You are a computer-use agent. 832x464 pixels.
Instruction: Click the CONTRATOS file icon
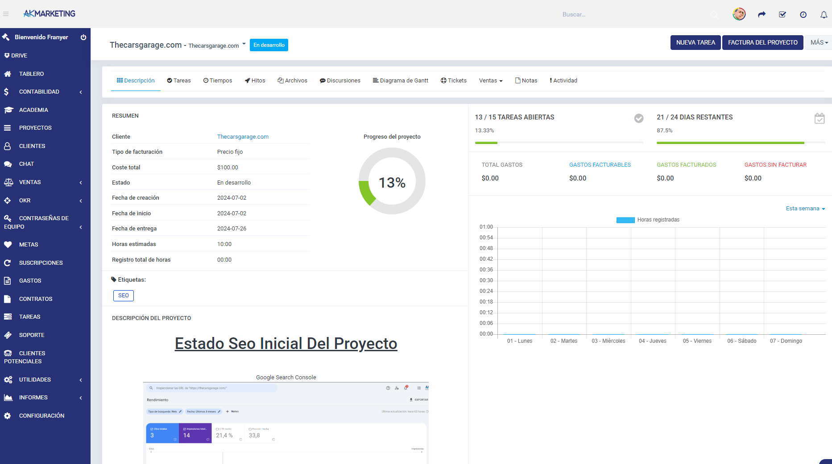click(7, 299)
